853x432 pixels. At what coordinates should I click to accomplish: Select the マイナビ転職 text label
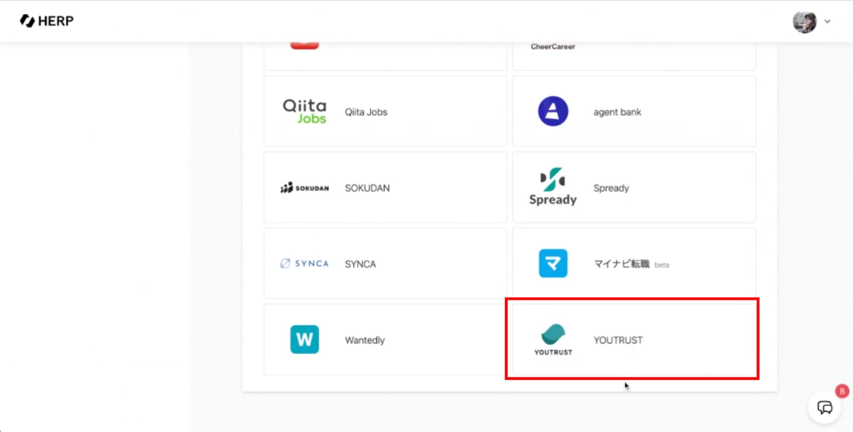coord(621,265)
